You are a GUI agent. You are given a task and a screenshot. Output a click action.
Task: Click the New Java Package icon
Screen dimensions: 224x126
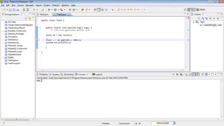pyautogui.click(x=70, y=10)
